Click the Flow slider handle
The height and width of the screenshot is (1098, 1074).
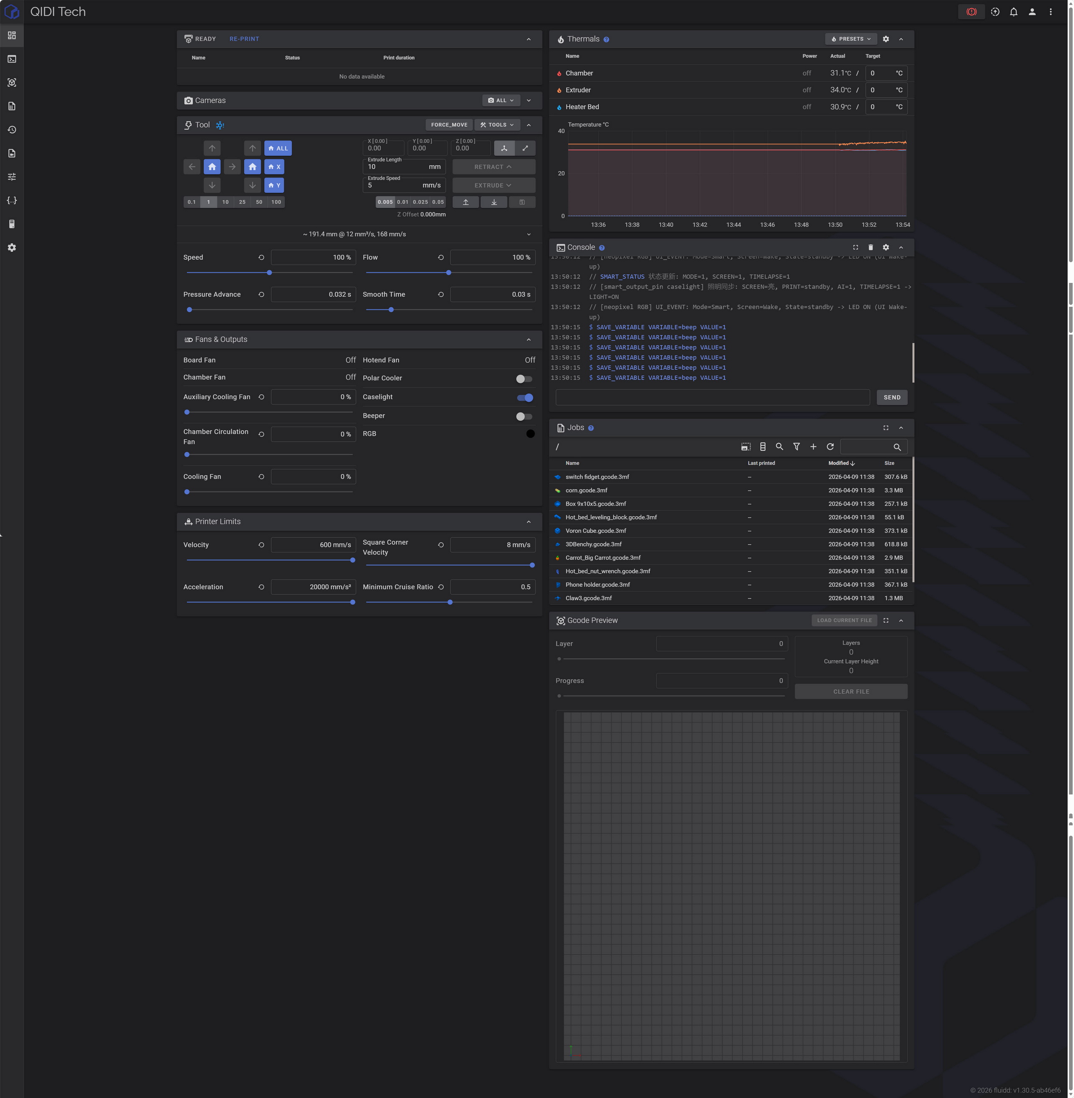coord(449,272)
